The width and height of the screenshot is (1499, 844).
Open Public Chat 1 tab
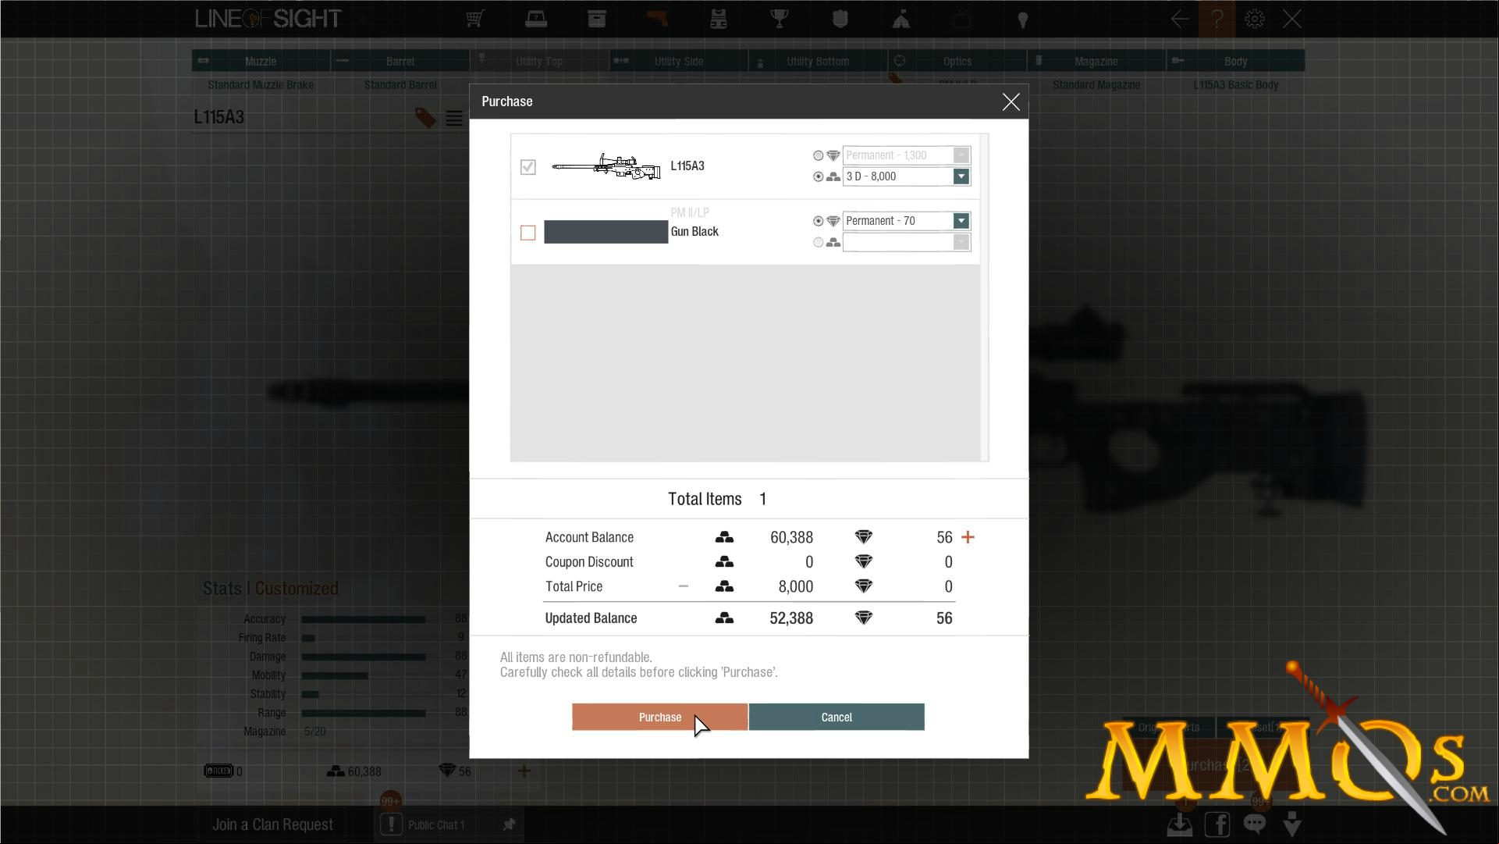pos(436,824)
